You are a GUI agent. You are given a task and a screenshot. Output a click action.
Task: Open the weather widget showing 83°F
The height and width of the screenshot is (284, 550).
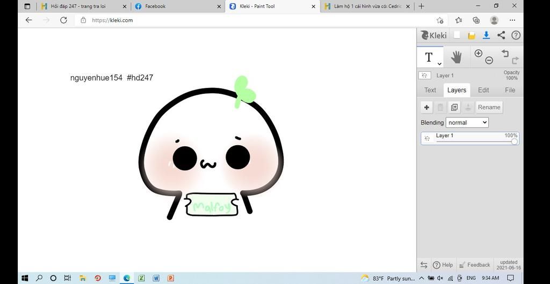pos(388,279)
